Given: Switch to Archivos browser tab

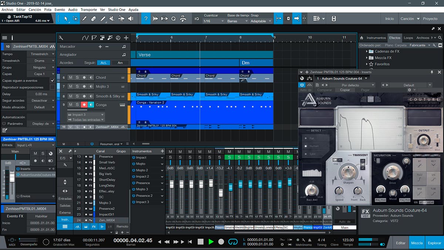Looking at the screenshot, I should pos(423,38).
